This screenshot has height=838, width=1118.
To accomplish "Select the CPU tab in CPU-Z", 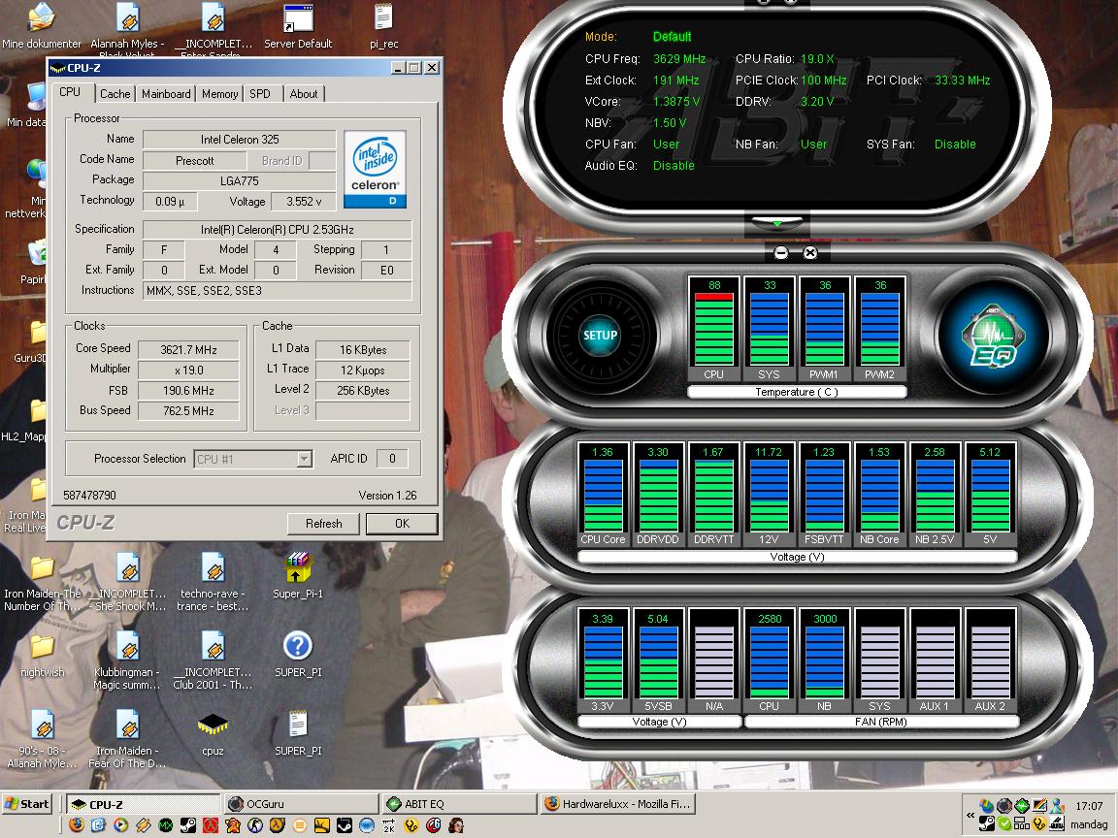I will coord(70,92).
